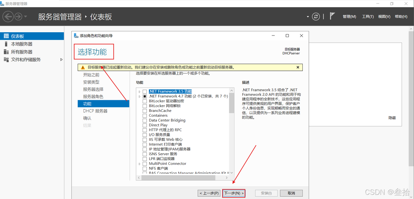Image resolution: width=414 pixels, height=199 pixels.
Task: Click the features list scroll-up arrow
Action: tap(231, 90)
